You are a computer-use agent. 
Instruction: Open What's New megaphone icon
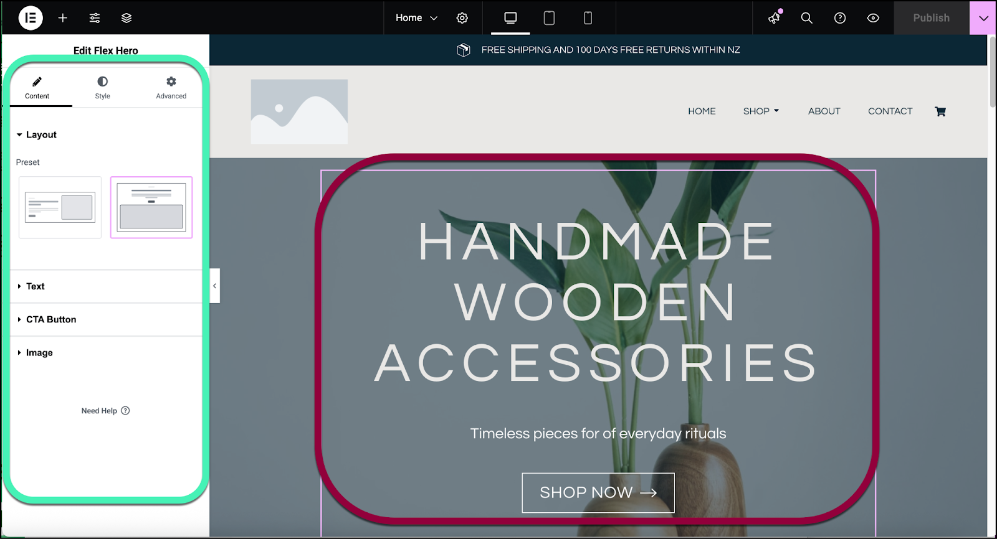pyautogui.click(x=775, y=18)
